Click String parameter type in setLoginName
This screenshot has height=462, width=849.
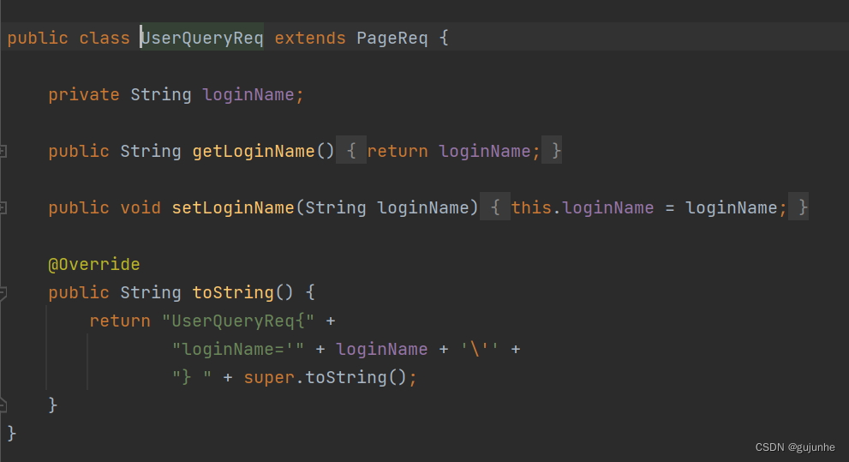pos(336,207)
